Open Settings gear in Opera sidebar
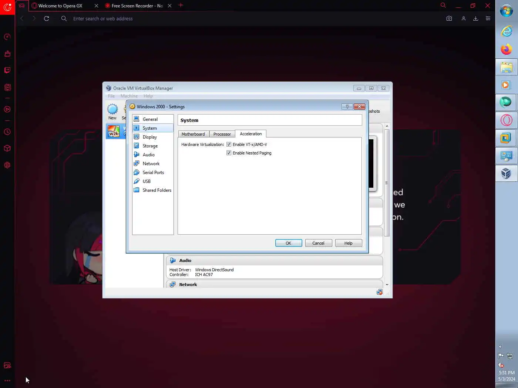The width and height of the screenshot is (518, 388). tap(7, 165)
